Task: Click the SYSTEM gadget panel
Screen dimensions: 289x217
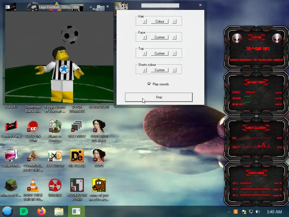Action: tap(256, 94)
